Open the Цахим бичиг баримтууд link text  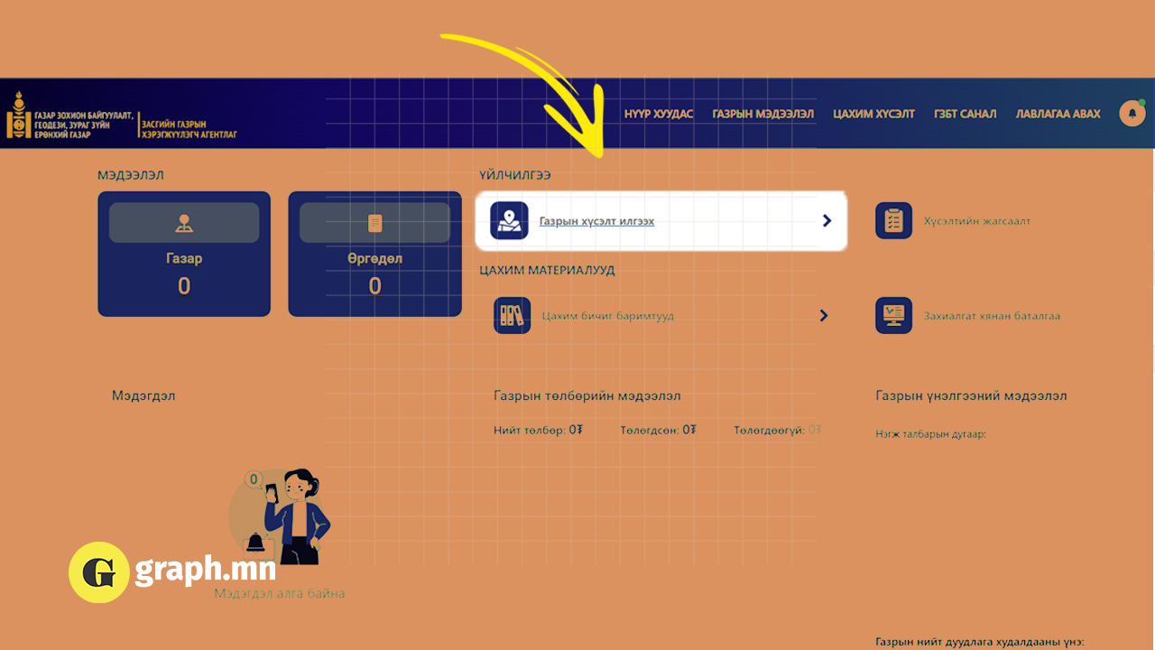click(x=607, y=316)
